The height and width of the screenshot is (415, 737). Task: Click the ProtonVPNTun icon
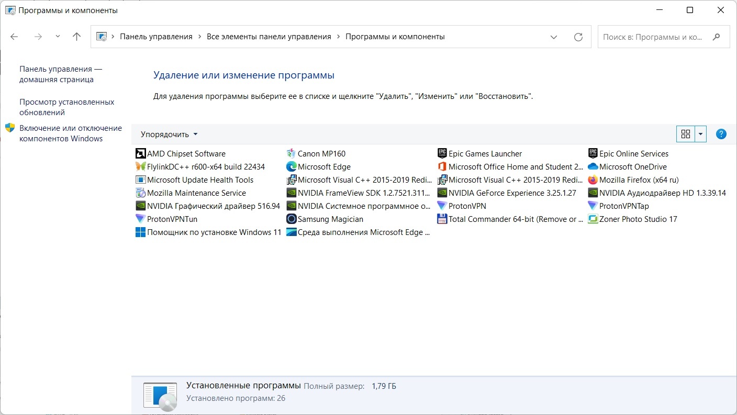[x=140, y=219]
